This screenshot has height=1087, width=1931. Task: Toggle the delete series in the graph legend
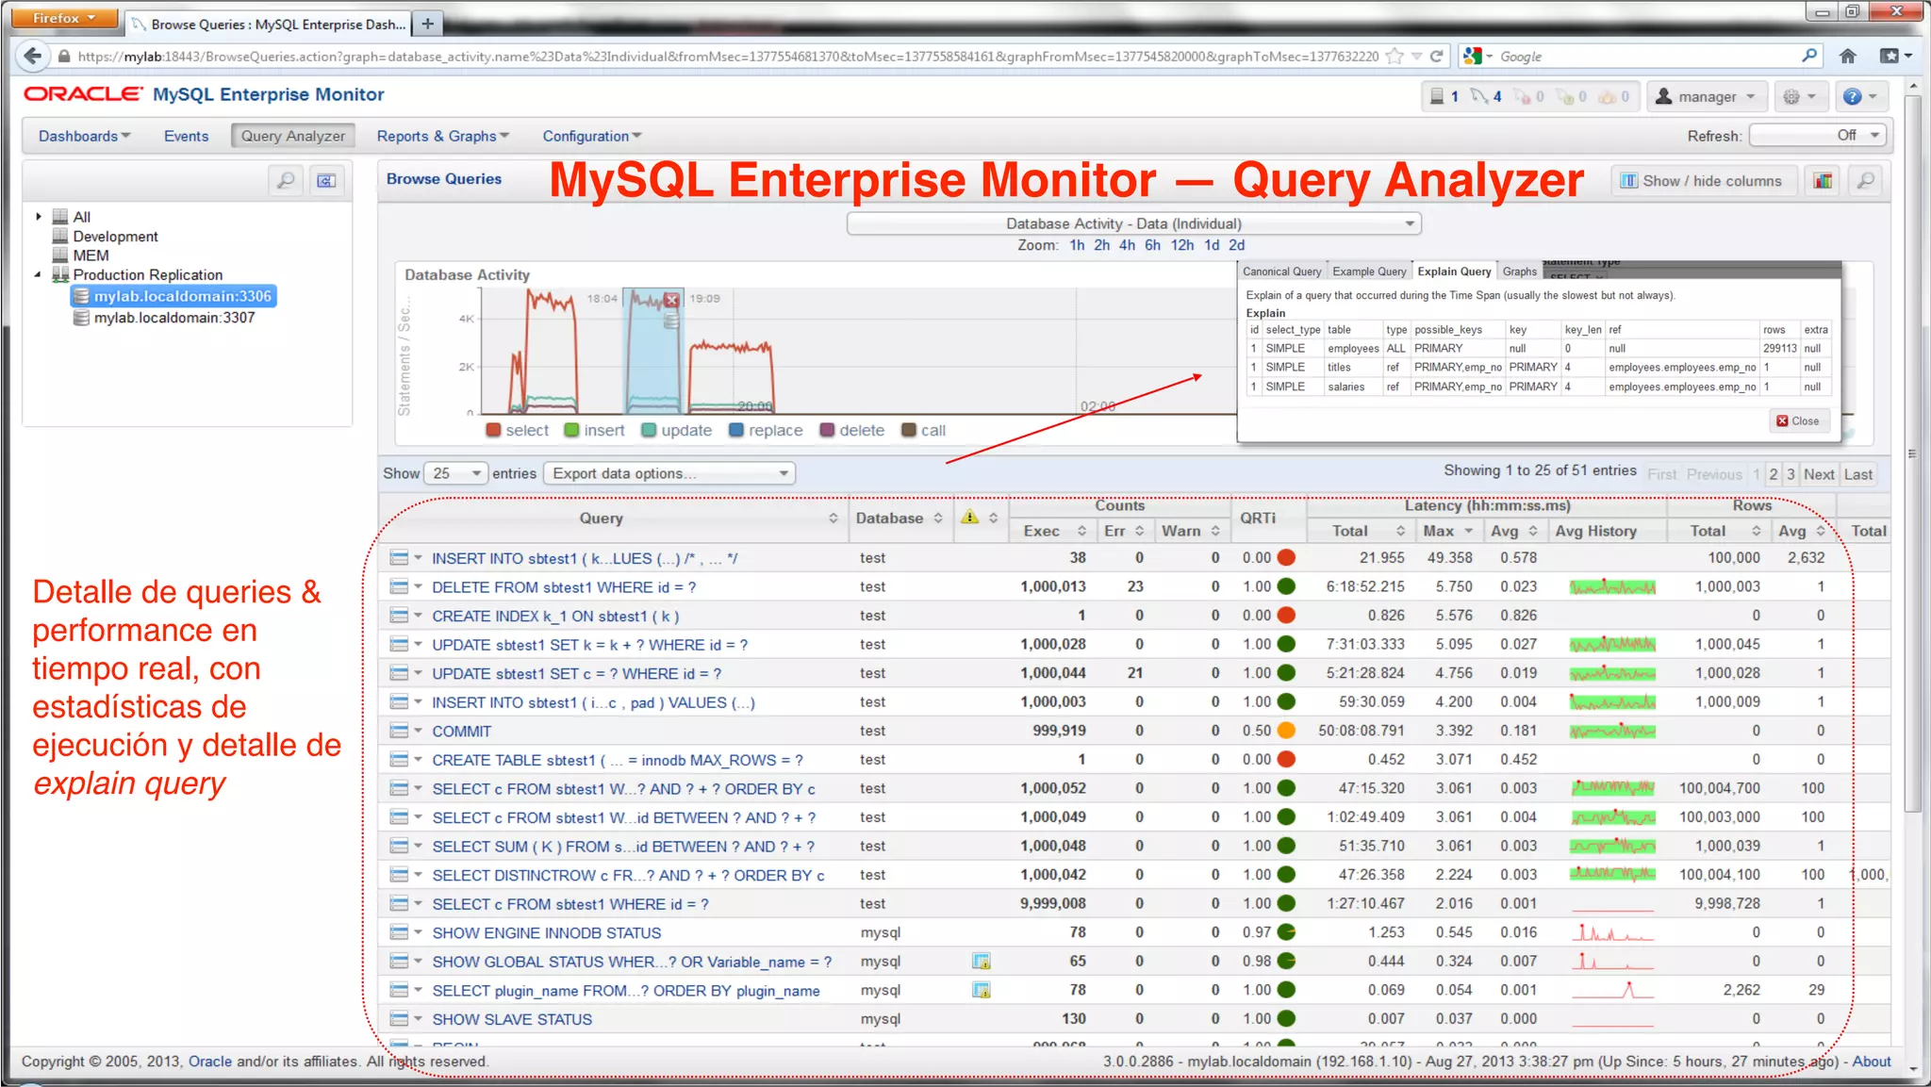coord(852,430)
